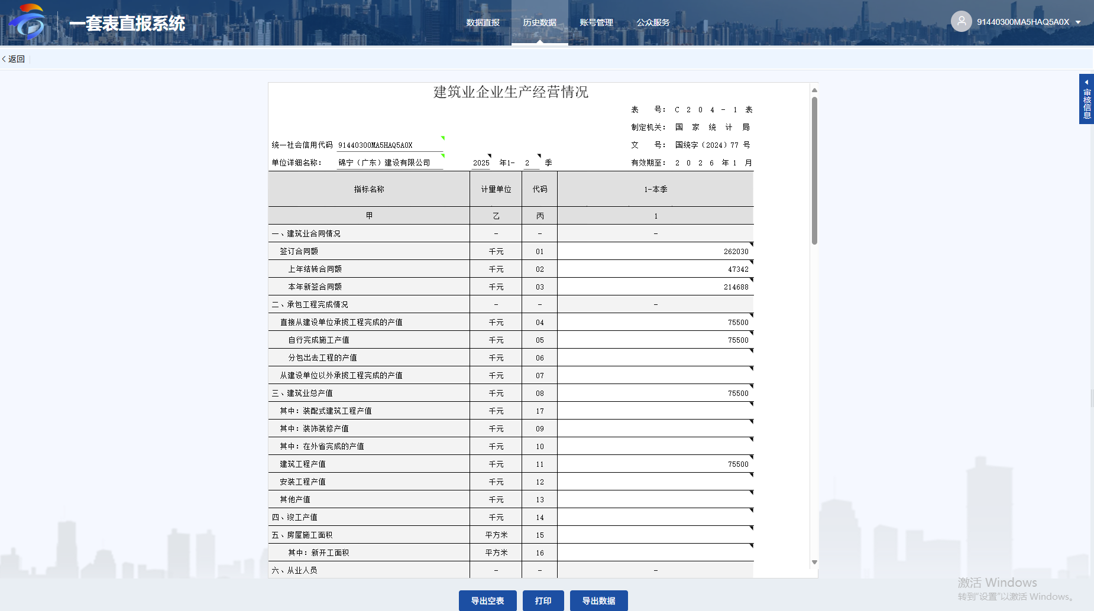This screenshot has height=611, width=1094.
Task: Click the system logo icon
Action: [28, 22]
